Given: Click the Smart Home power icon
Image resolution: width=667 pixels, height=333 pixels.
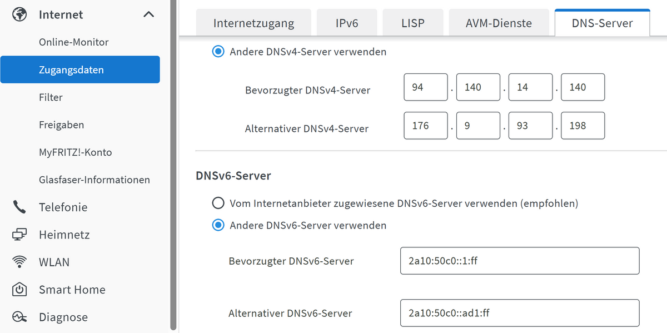Looking at the screenshot, I should click(x=19, y=290).
